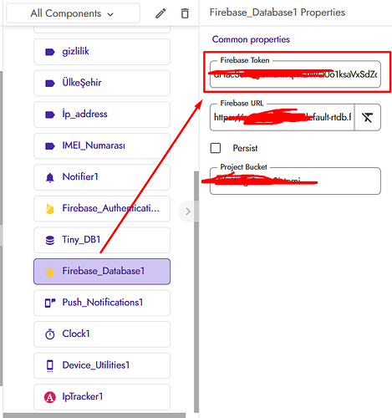
Task: Select the Notifier1 bell icon
Action: coord(50,177)
